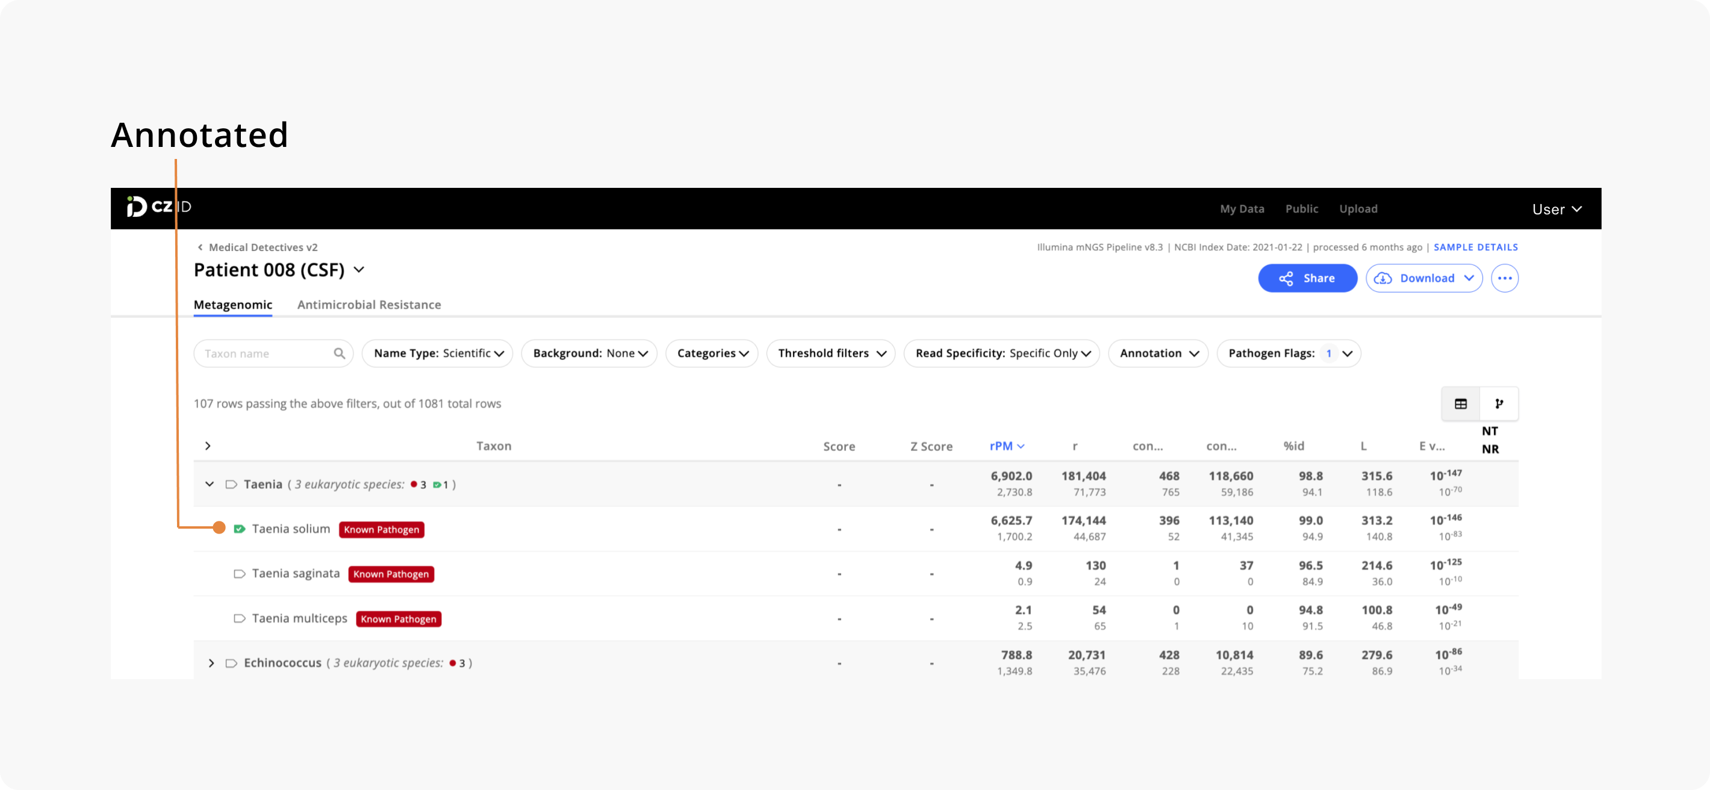Open Read Specificity: Specific Only dropdown
The image size is (1710, 790).
pos(1001,353)
